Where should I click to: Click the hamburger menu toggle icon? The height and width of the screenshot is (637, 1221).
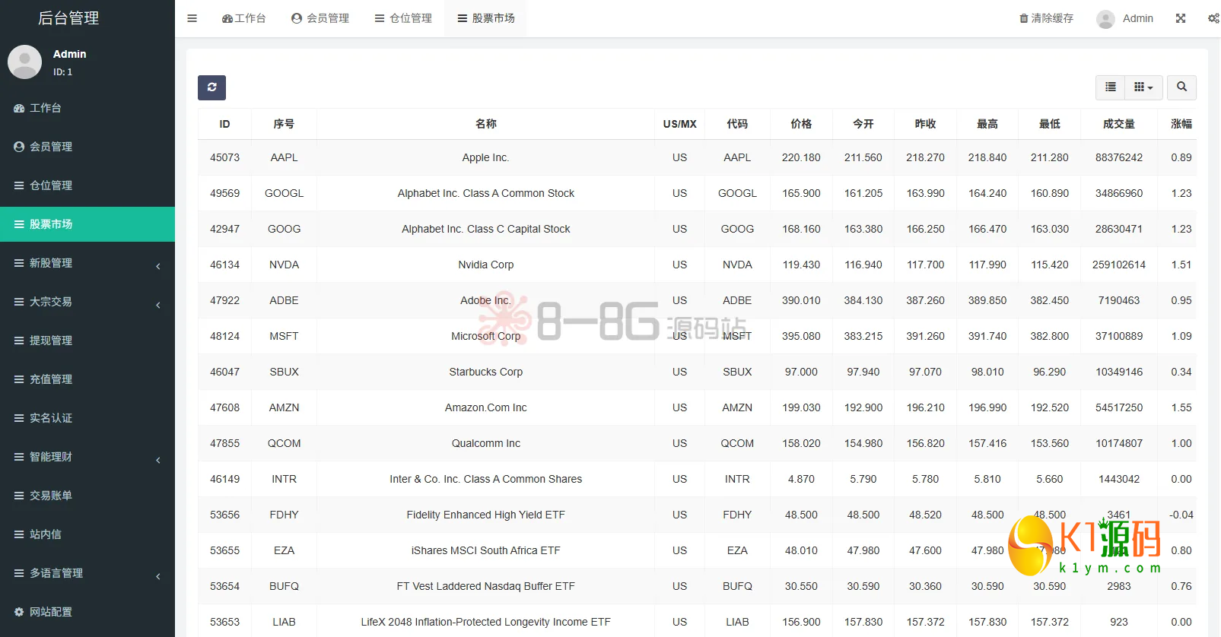click(x=192, y=18)
